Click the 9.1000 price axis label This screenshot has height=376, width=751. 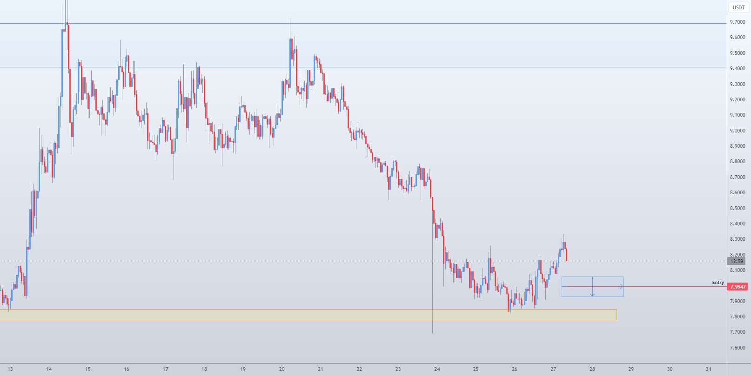[x=738, y=115]
